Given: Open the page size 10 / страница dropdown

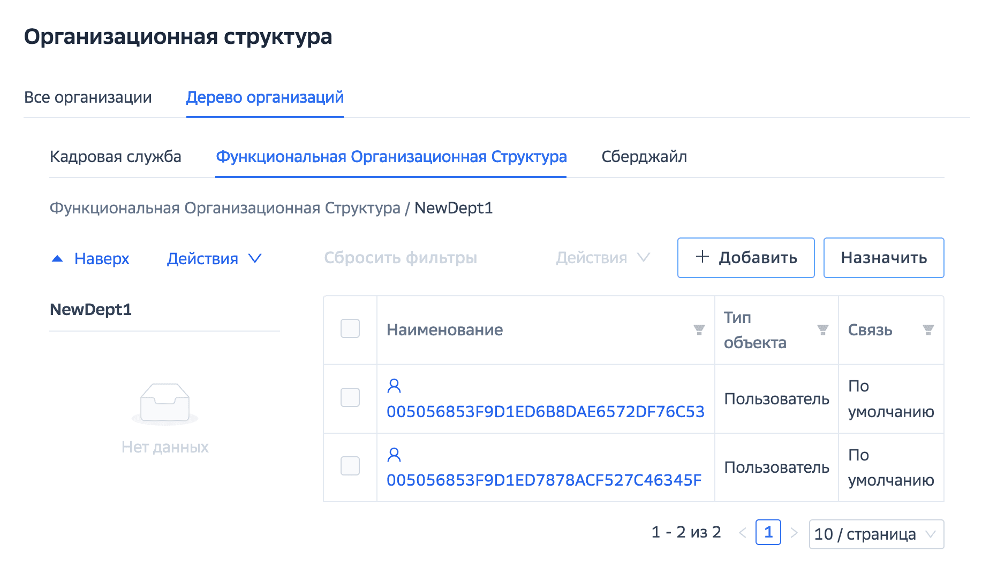Looking at the screenshot, I should [x=876, y=534].
